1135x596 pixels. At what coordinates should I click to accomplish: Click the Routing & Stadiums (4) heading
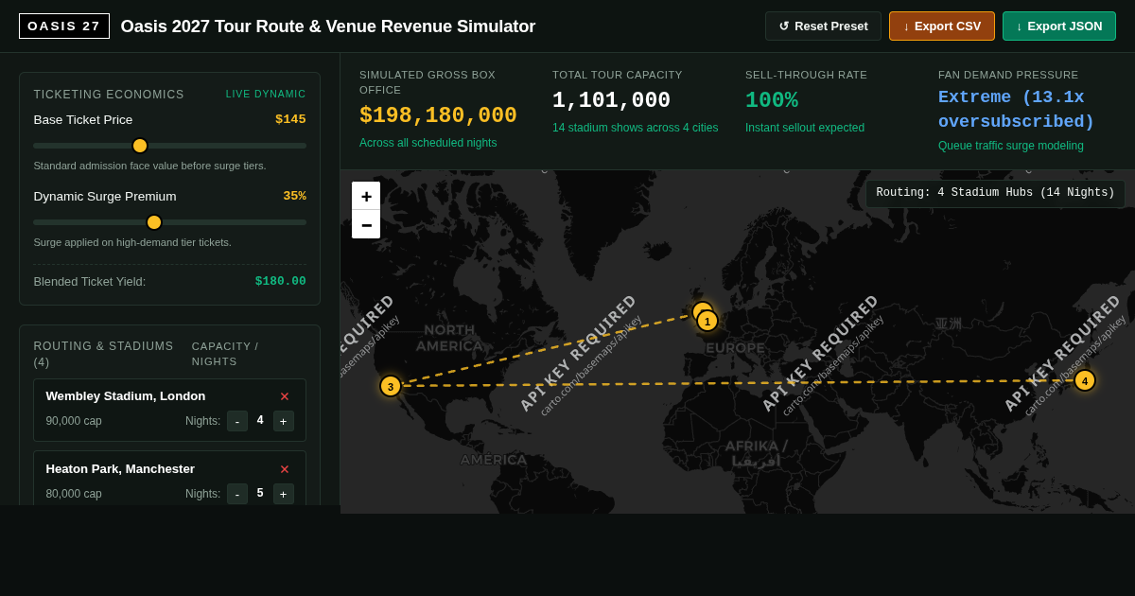coord(104,354)
